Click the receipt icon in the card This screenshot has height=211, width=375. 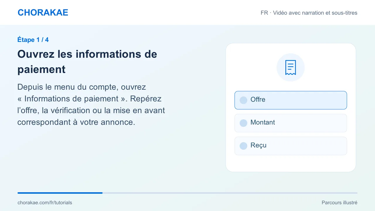pyautogui.click(x=291, y=67)
